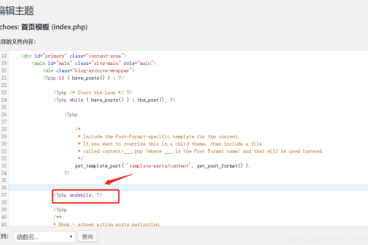Image resolution: width=368 pixels, height=245 pixels.
Task: Click the blog-archive-wrapper div line
Action: [x=88, y=70]
